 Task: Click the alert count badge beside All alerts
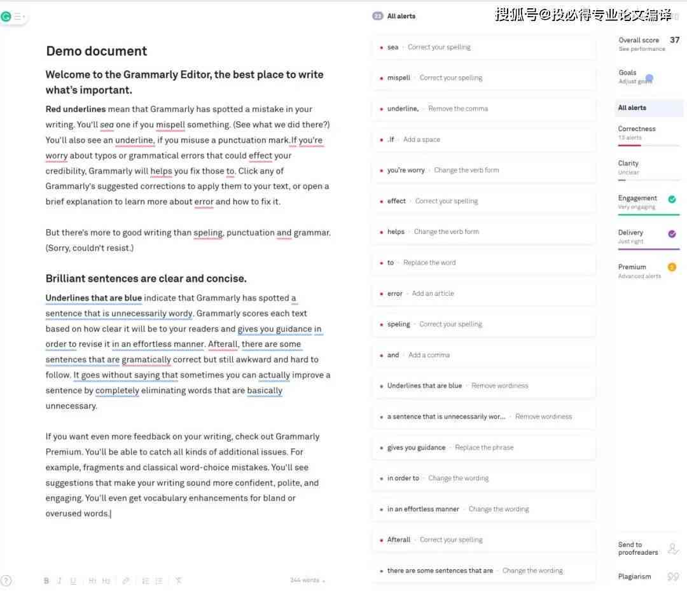click(377, 16)
